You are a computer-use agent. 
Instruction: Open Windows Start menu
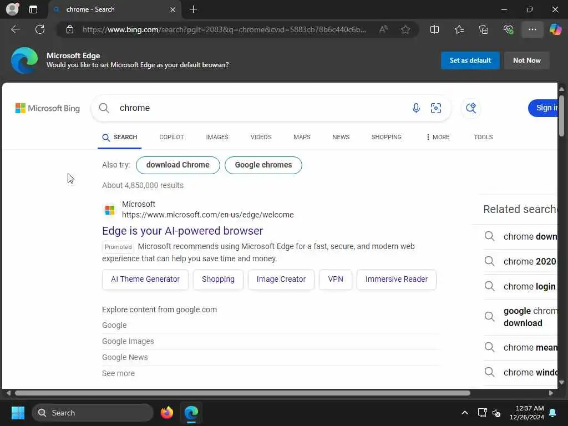tap(18, 413)
